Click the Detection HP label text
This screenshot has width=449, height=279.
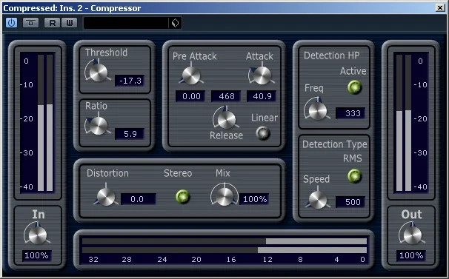click(332, 56)
